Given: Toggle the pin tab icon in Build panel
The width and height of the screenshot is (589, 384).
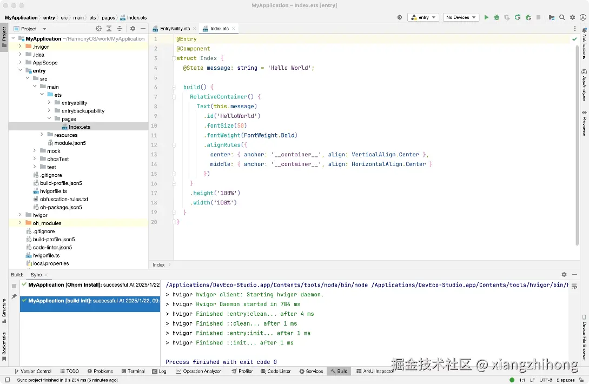Looking at the screenshot, I should click(14, 296).
